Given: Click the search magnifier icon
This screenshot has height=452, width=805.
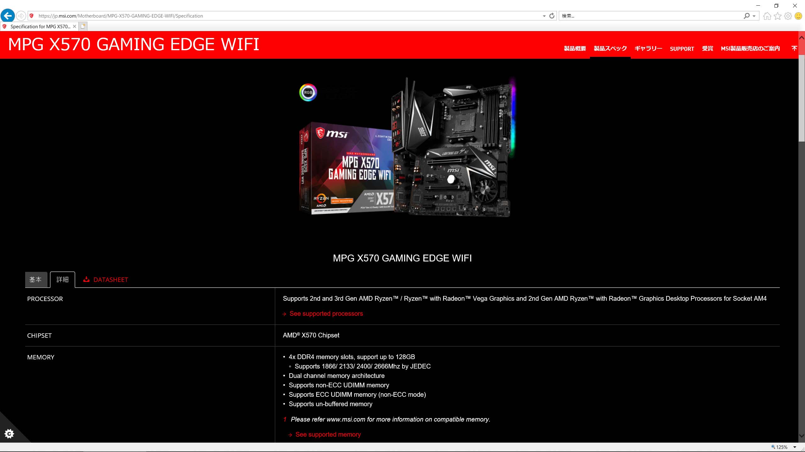Looking at the screenshot, I should [x=747, y=16].
